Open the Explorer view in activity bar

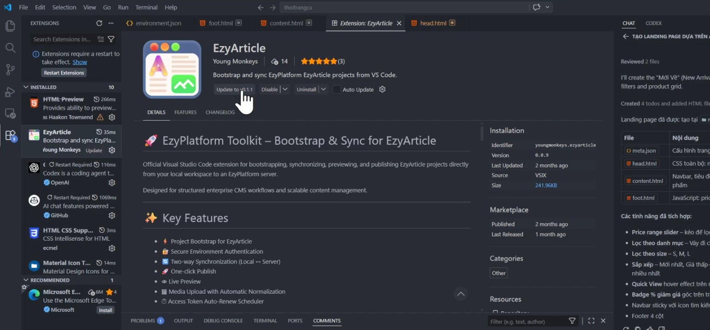10,26
